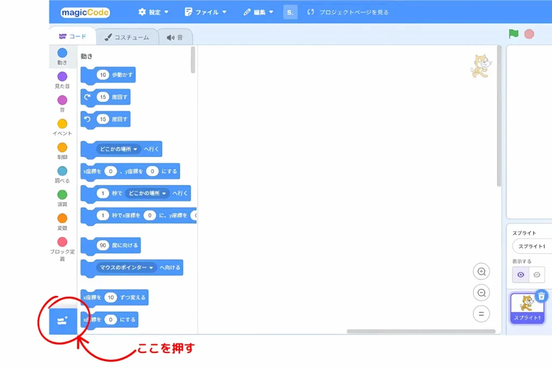
Task: Delete スプライト1 using the trash icon
Action: click(x=542, y=296)
